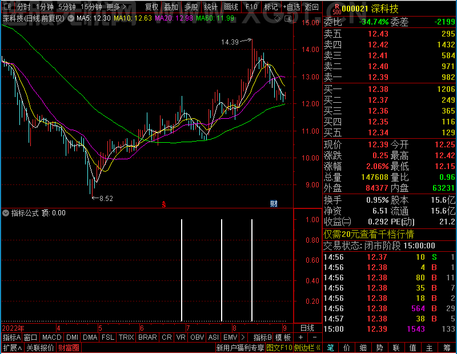Click the red S marker below the chart
This screenshot has width=457, height=354.
point(164,204)
